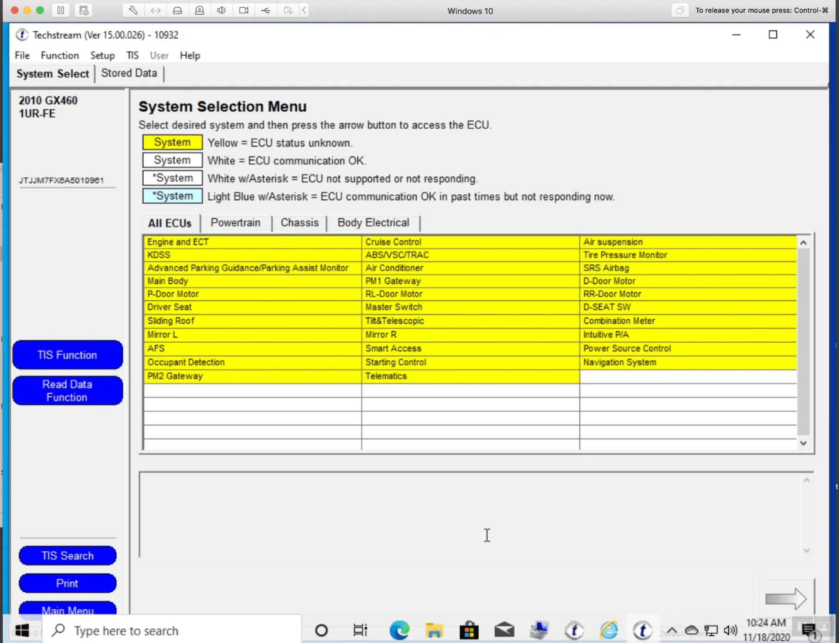Switch to Stored Data tab
The width and height of the screenshot is (839, 643).
click(x=129, y=73)
